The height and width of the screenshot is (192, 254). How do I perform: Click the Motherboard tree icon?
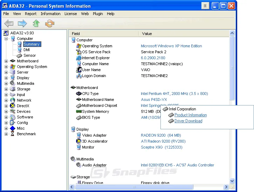coord(13,61)
